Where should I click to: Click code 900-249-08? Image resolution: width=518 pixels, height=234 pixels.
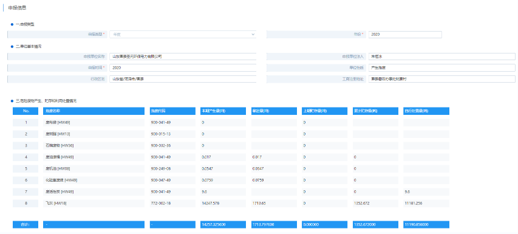172,168
